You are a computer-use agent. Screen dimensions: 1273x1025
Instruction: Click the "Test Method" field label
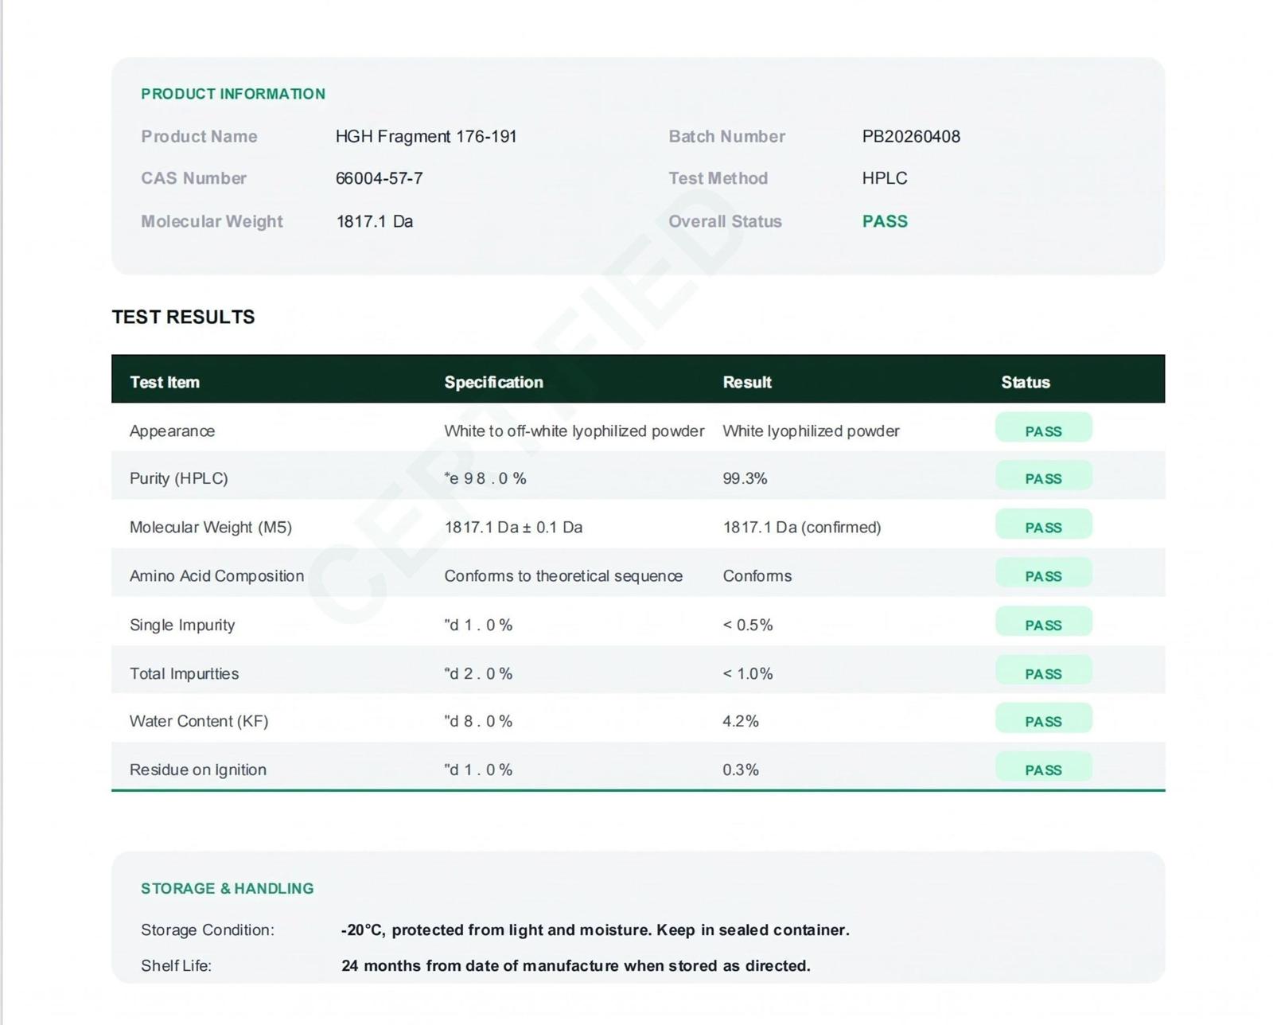(x=718, y=178)
